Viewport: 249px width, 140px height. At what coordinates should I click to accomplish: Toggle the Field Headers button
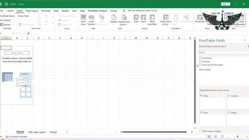pyautogui.click(x=241, y=20)
